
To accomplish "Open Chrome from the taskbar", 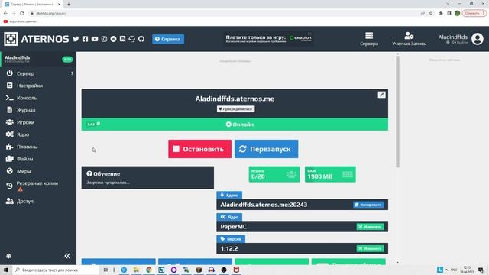I will 149,270.
